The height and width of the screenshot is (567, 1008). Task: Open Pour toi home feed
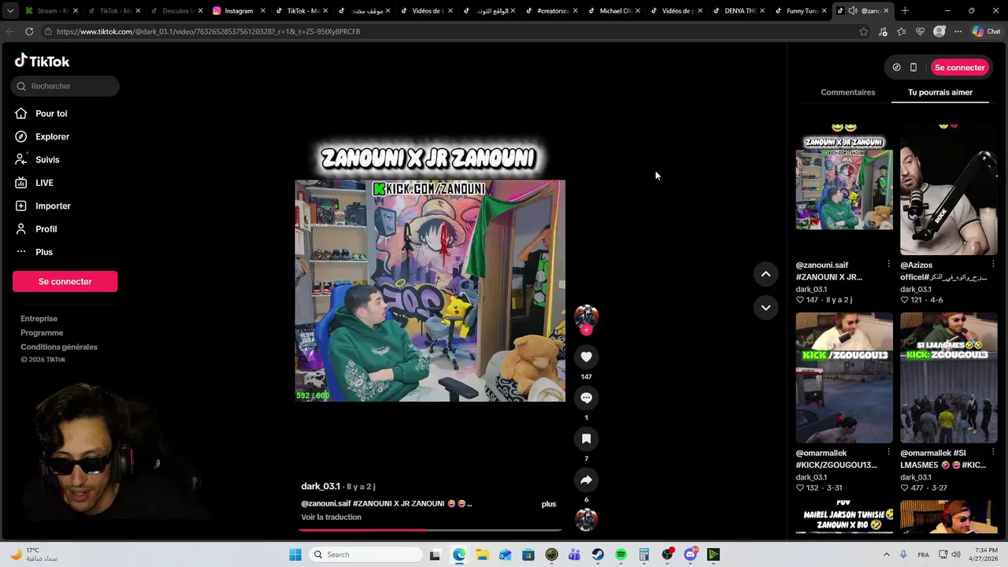point(51,113)
